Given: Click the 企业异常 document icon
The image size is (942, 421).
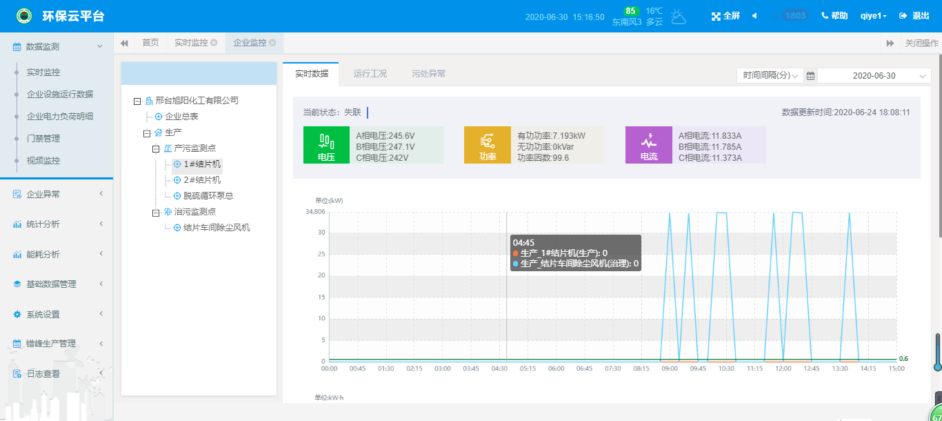Looking at the screenshot, I should click(x=17, y=195).
